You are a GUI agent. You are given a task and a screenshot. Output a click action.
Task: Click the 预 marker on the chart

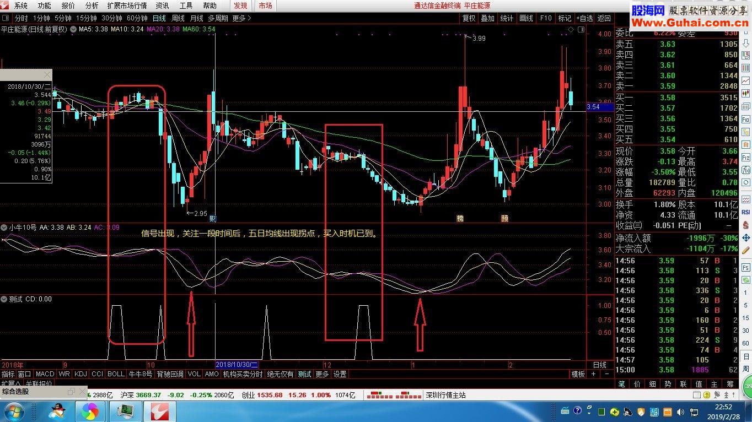(504, 218)
